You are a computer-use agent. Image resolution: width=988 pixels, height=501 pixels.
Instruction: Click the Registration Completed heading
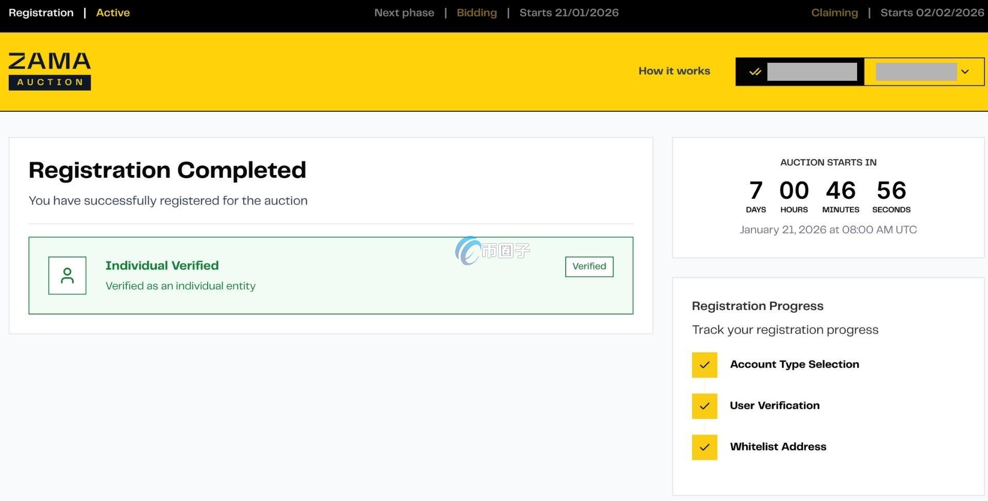167,170
